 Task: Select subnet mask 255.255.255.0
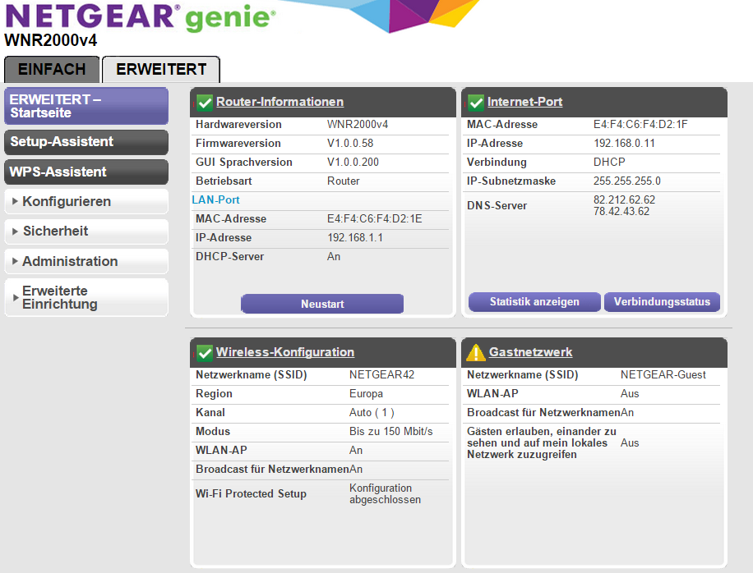point(627,181)
